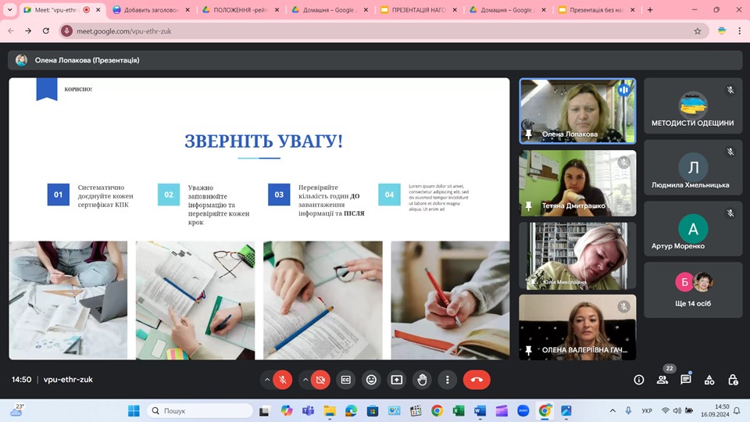Image resolution: width=750 pixels, height=422 pixels.
Task: Open the Activities panel icon
Action: pyautogui.click(x=709, y=380)
